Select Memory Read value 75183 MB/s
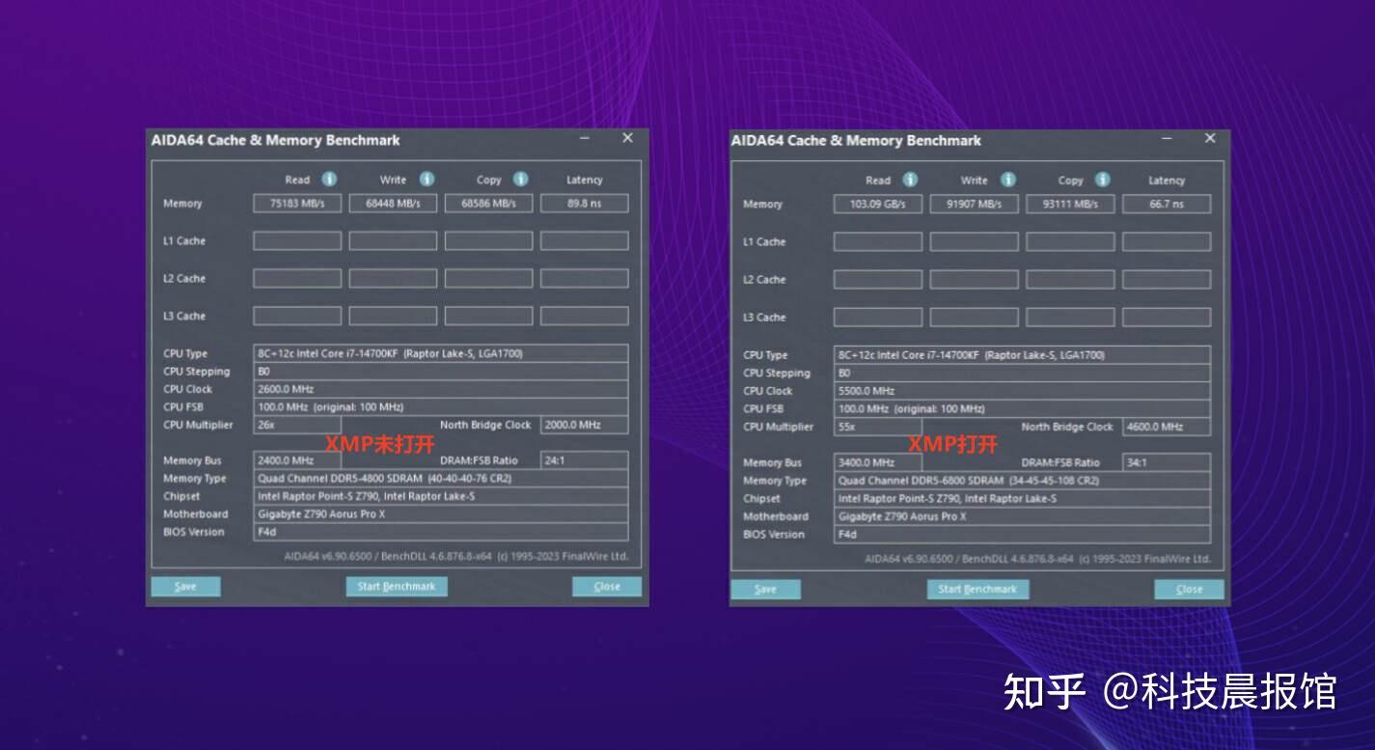The width and height of the screenshot is (1375, 750). coord(297,204)
